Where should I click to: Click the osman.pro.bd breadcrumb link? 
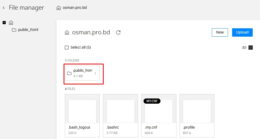[75, 8]
